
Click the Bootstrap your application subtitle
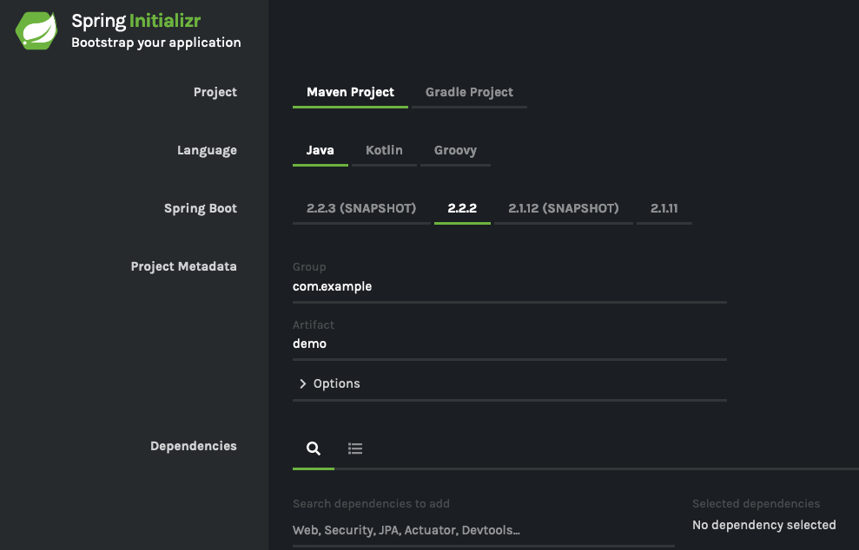[x=156, y=43]
